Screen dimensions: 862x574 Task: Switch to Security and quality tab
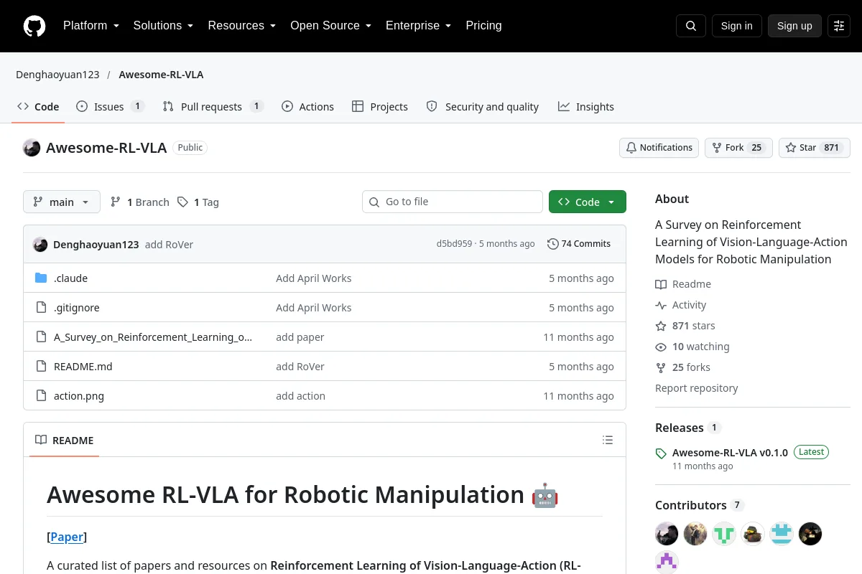pos(482,107)
